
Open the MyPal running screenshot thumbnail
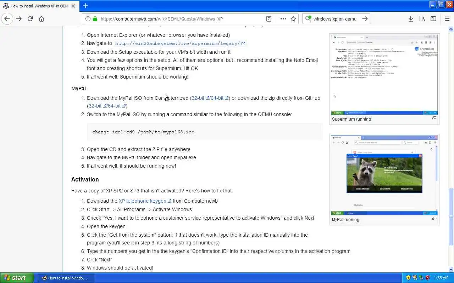(x=384, y=175)
